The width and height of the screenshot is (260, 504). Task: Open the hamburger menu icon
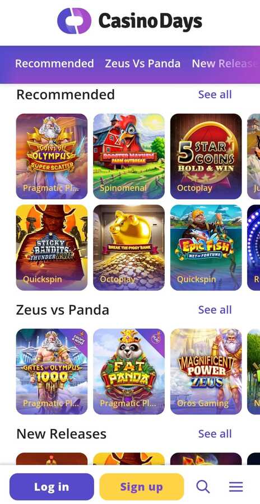[236, 487]
